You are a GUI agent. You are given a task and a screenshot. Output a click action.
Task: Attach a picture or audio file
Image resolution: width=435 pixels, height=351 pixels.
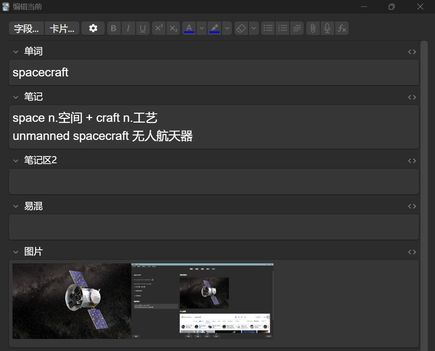[x=313, y=29]
